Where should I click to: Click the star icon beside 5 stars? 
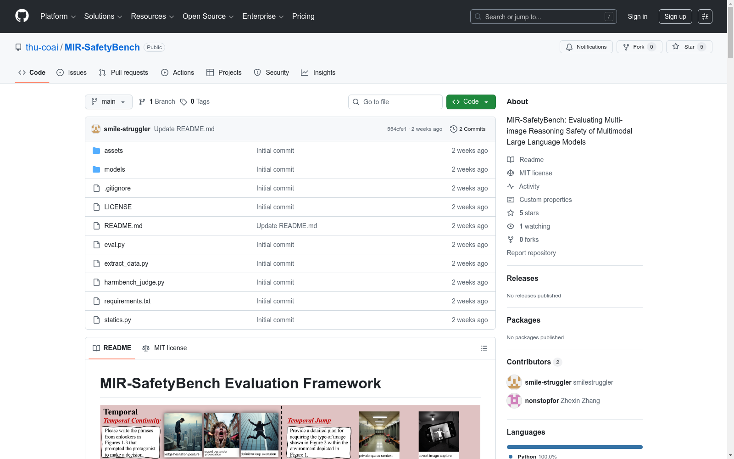511,213
